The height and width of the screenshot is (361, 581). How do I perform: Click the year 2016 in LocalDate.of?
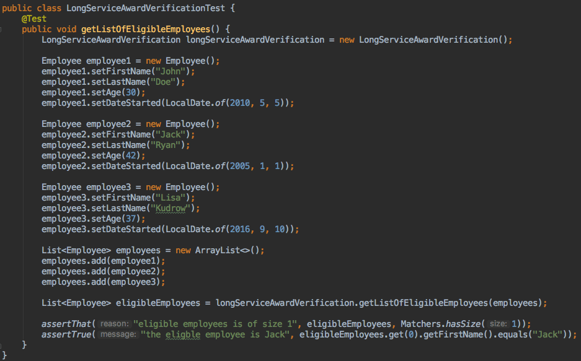240,229
